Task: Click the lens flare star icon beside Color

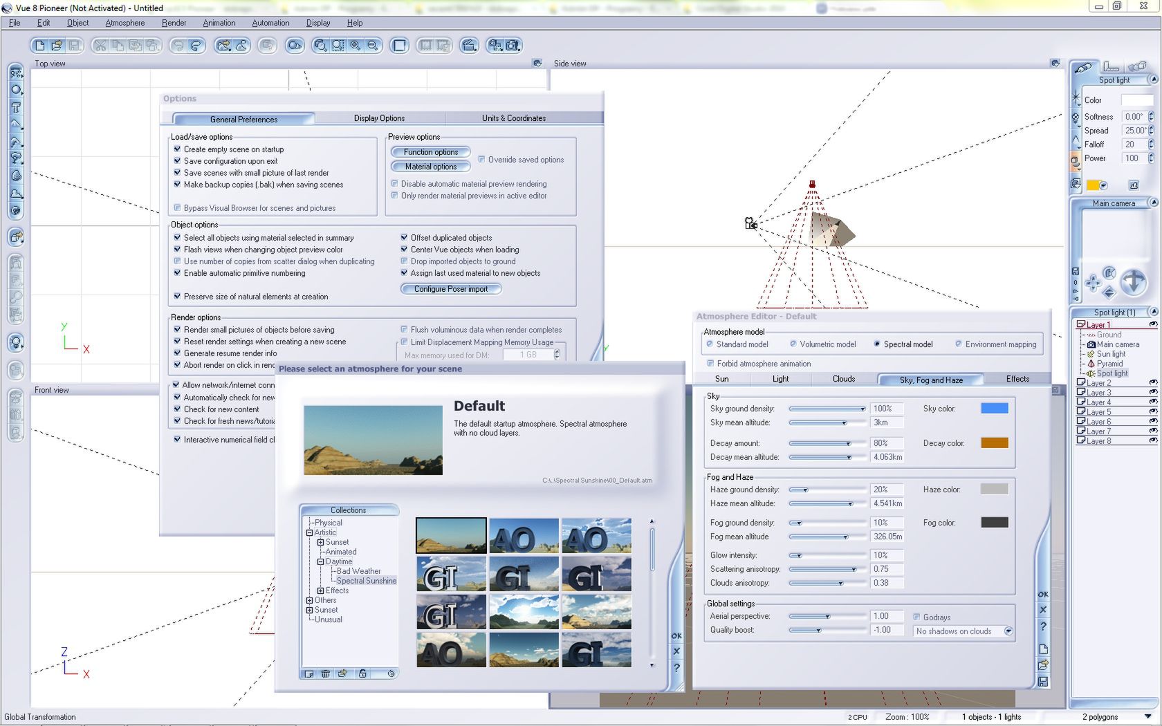Action: [1076, 98]
